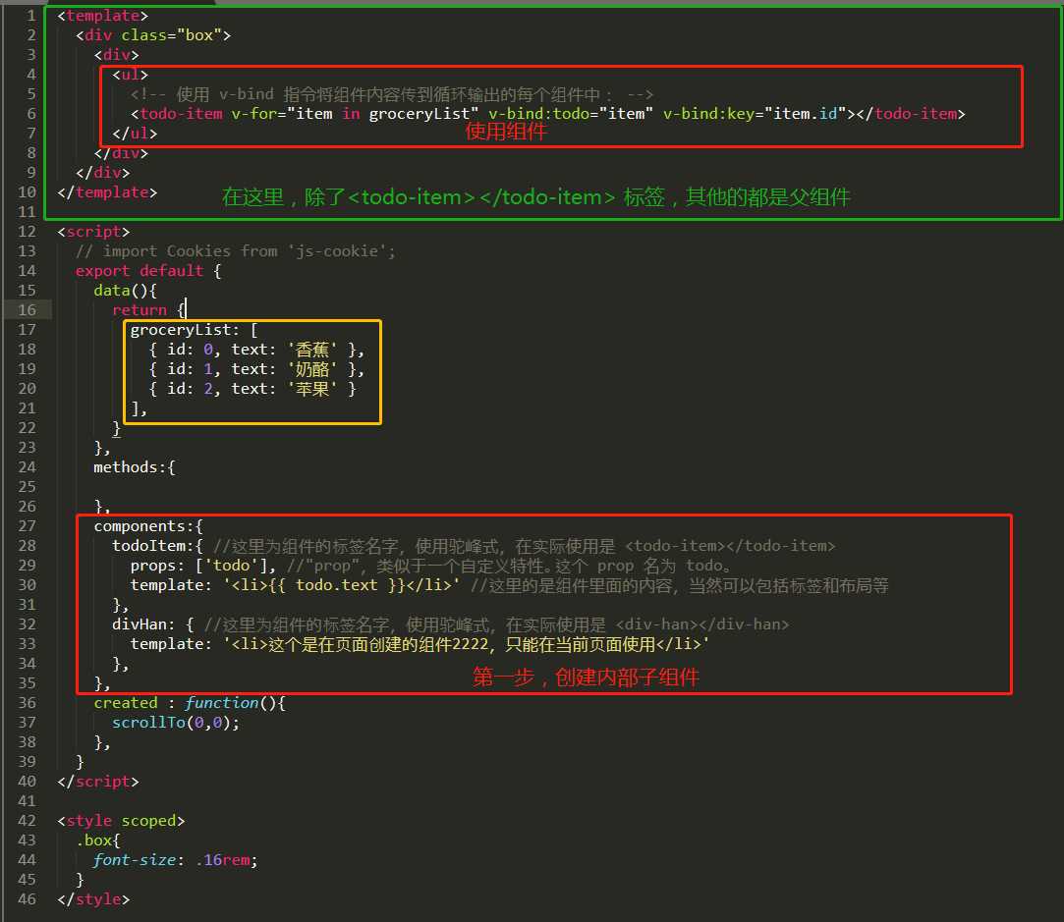Click the template string with 组件2222 on line 33
The height and width of the screenshot is (922, 1064).
pos(466,645)
